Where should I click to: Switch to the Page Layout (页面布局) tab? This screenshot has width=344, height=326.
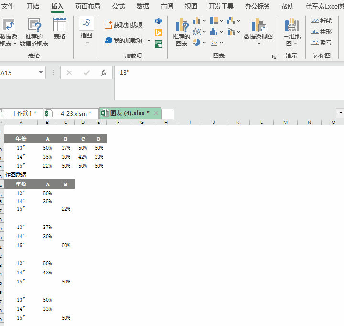[x=88, y=6]
